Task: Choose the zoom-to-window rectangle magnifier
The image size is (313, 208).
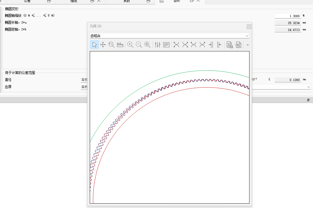Action: tap(111, 44)
